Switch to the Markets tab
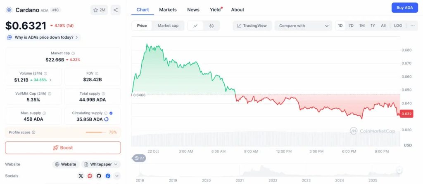423x184 pixels. pyautogui.click(x=168, y=9)
